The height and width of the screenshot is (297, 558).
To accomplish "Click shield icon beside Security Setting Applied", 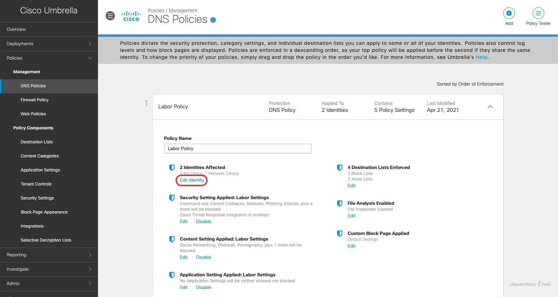I will pyautogui.click(x=172, y=198).
